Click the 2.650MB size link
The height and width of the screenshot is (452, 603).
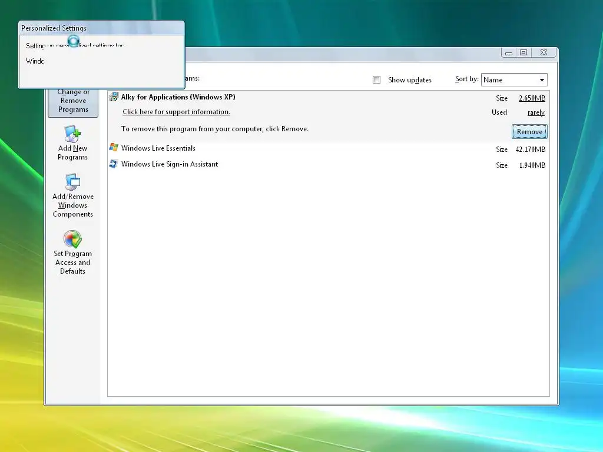(532, 98)
